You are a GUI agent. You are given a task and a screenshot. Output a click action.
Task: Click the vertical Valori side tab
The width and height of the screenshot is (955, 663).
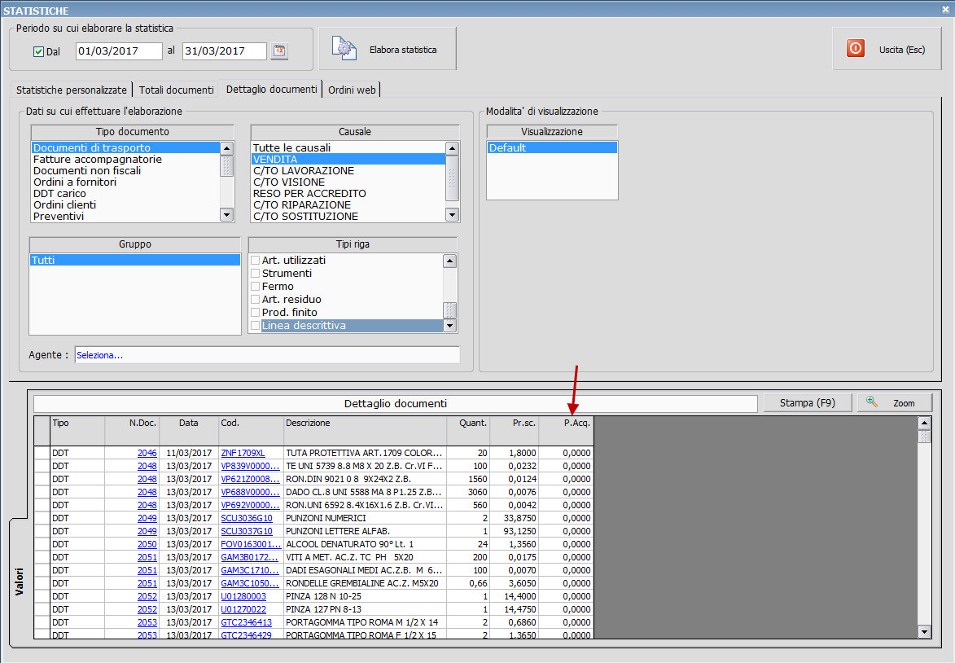[x=19, y=582]
